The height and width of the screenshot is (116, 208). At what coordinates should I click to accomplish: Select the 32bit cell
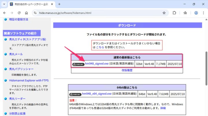click(x=139, y=64)
